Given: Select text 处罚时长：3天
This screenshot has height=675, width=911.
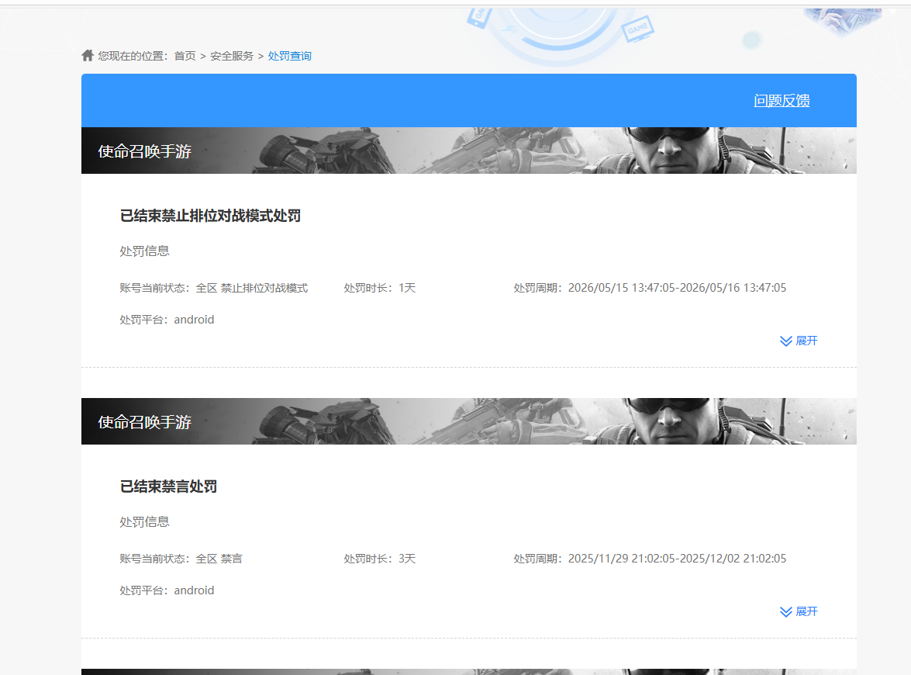Looking at the screenshot, I should point(380,559).
